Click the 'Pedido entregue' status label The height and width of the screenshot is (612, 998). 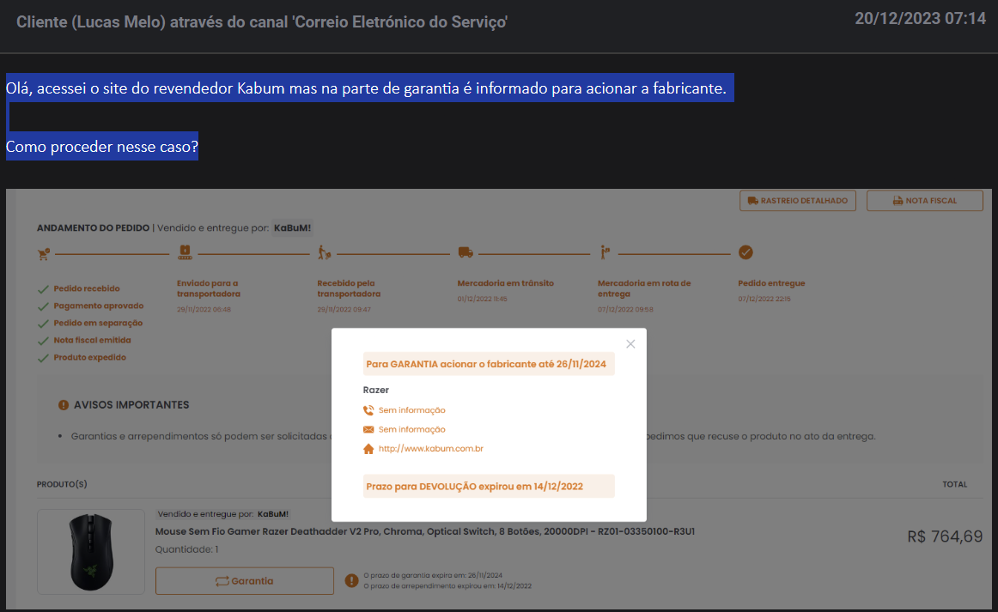[771, 283]
